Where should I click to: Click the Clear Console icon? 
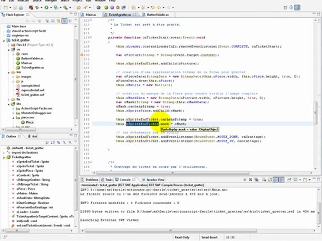(x=264, y=180)
